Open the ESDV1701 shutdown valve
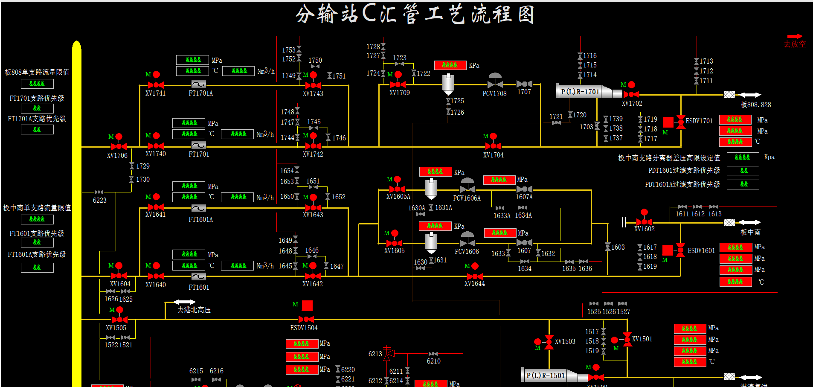Image resolution: width=813 pixels, height=387 pixels. pos(681,122)
